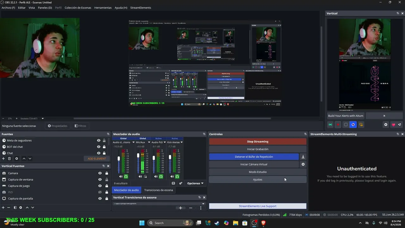405x228 pixels.
Task: Move source down in Fuentes panel
Action: click(x=30, y=158)
